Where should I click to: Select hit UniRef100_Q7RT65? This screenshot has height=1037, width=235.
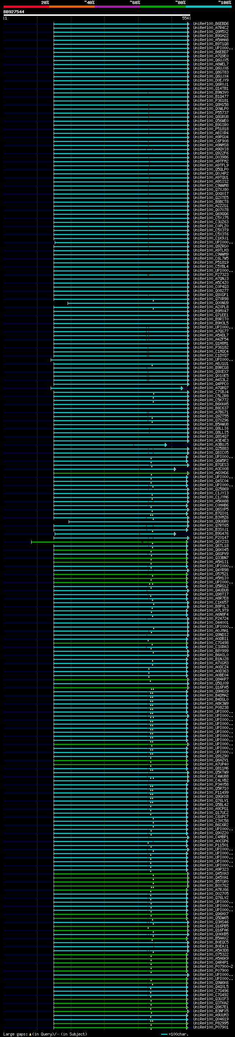(211, 525)
